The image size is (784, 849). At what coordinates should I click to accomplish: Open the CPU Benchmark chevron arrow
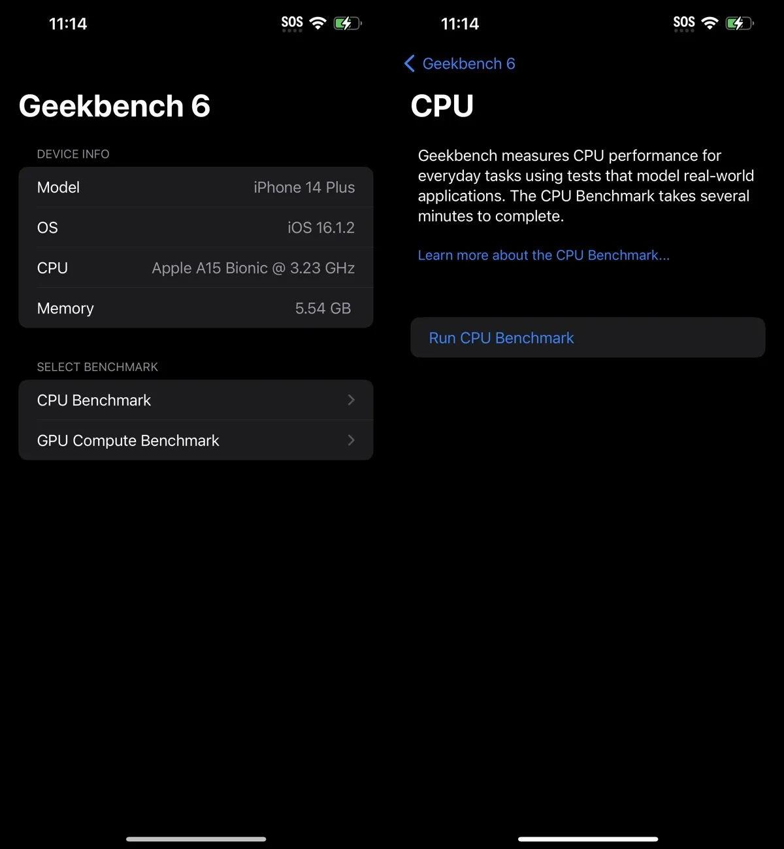[351, 400]
